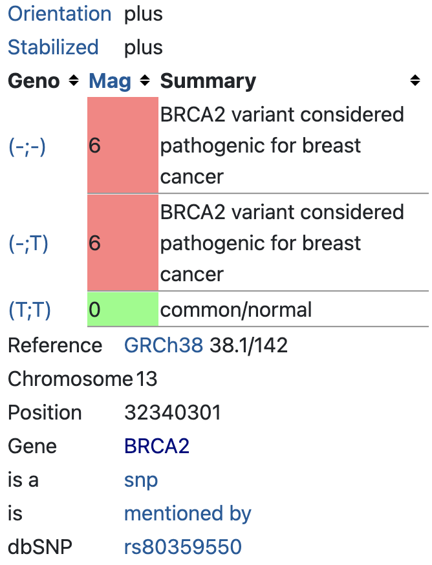The image size is (432, 565).
Task: Open the snp type link
Action: click(x=140, y=480)
